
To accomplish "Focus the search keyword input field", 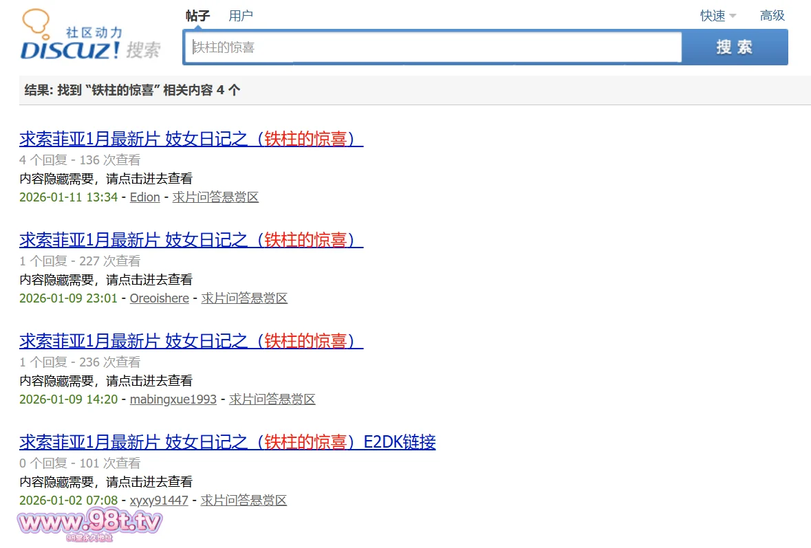I will point(432,47).
